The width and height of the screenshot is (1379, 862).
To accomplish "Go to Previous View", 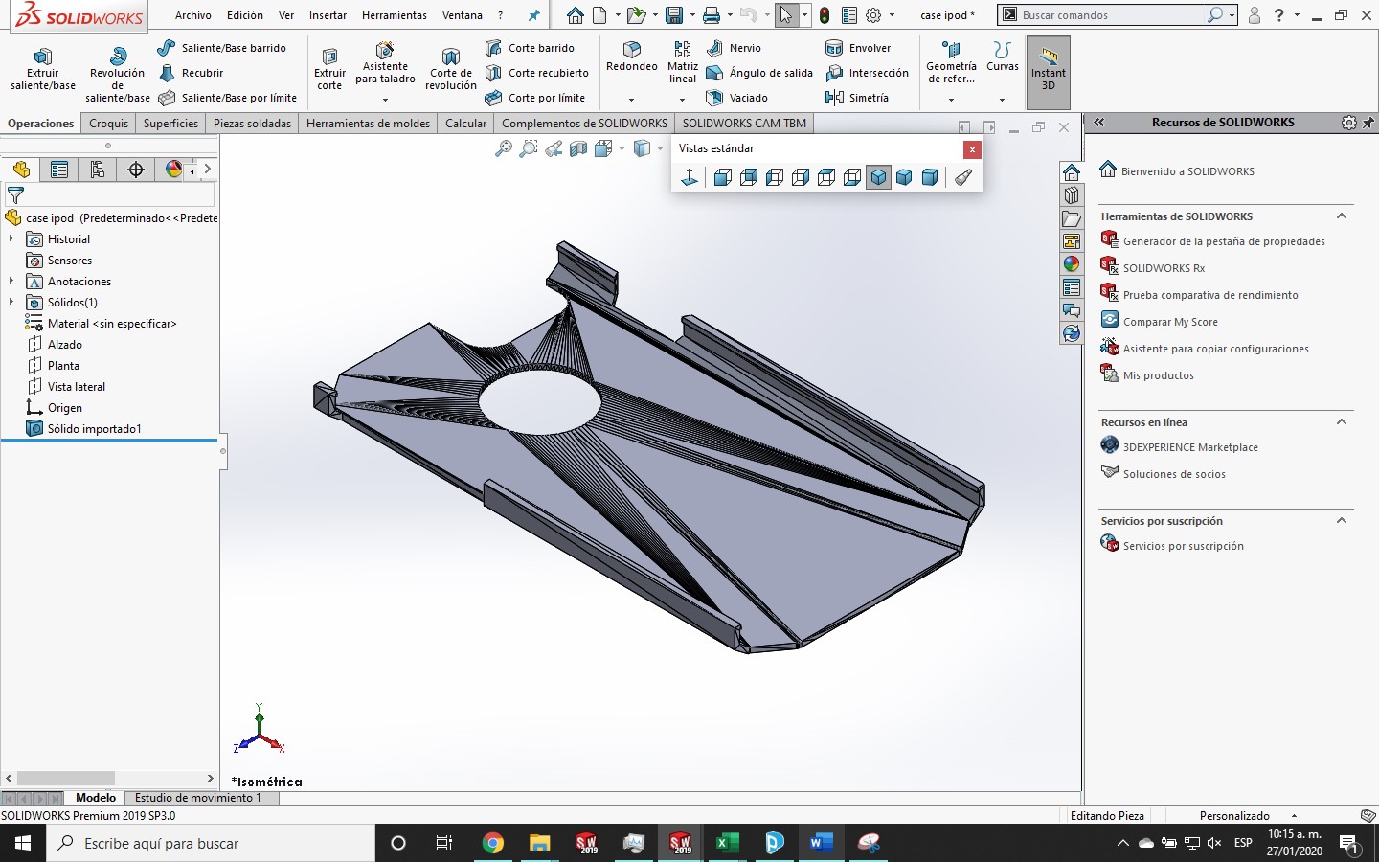I will (x=554, y=148).
